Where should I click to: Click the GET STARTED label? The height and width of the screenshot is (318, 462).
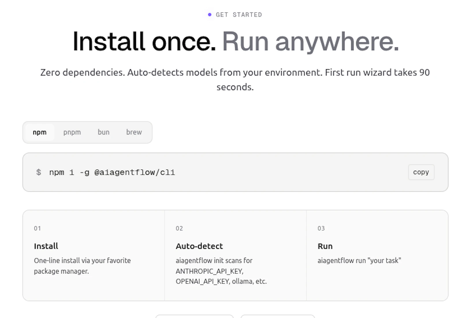click(239, 15)
